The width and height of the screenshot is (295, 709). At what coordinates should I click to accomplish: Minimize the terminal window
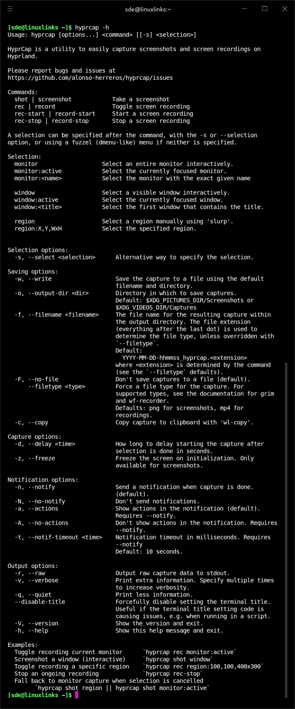pos(245,9)
